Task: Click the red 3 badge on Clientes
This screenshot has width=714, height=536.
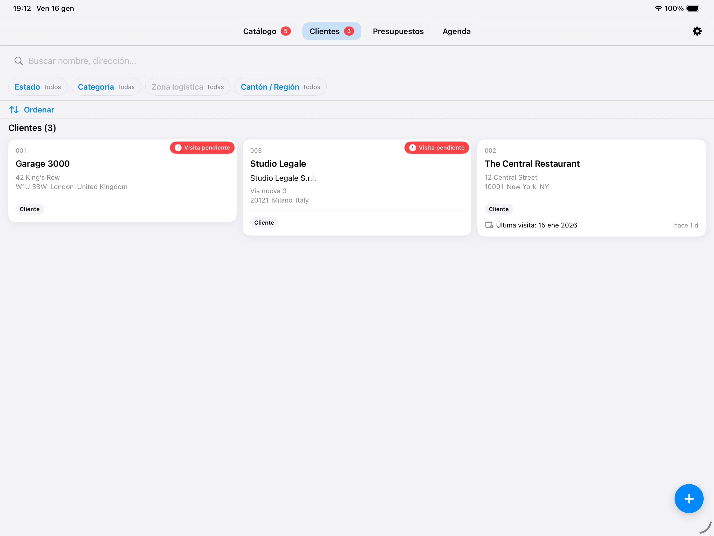Action: (349, 31)
